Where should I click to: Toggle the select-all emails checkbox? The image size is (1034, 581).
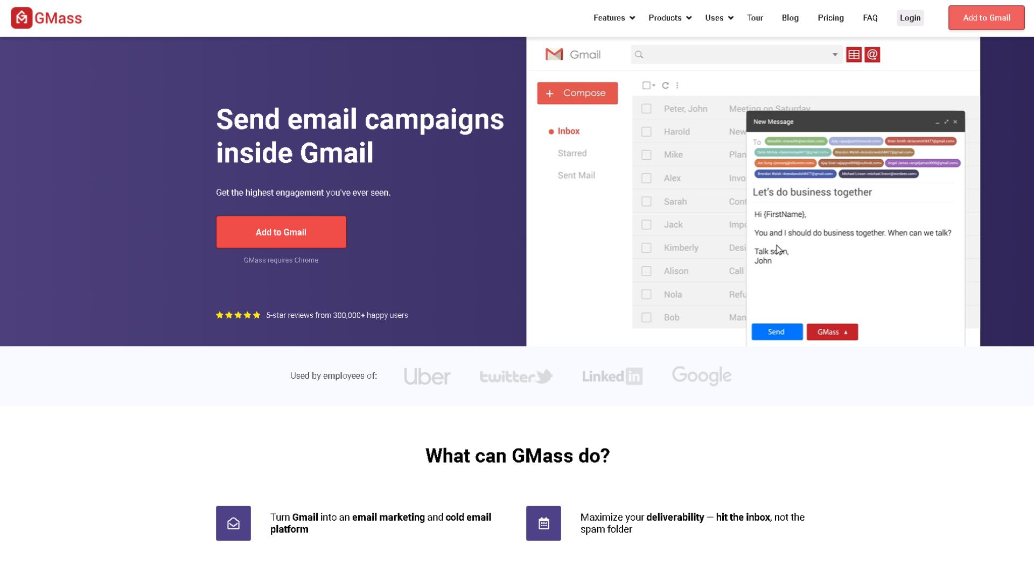pyautogui.click(x=646, y=84)
